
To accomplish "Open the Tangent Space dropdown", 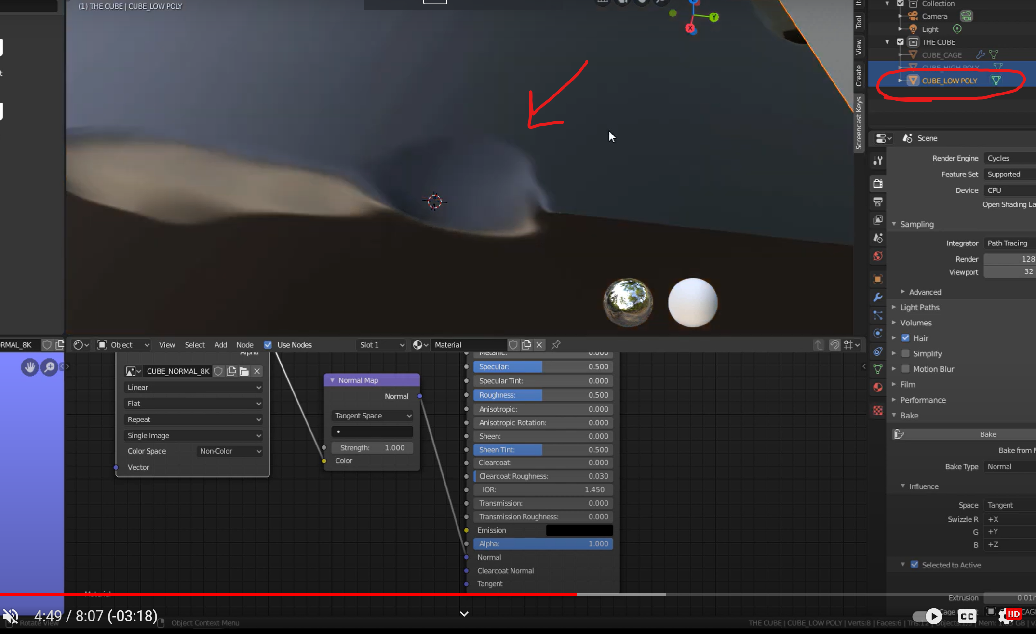I will click(x=372, y=416).
